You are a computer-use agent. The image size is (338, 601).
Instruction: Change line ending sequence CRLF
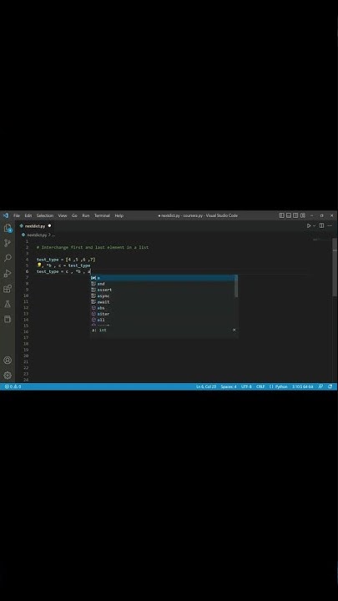260,386
